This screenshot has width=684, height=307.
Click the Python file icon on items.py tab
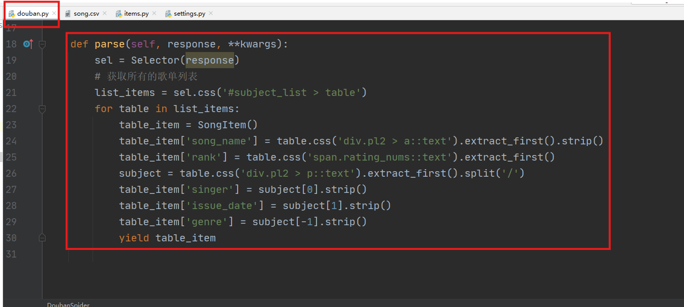(118, 14)
